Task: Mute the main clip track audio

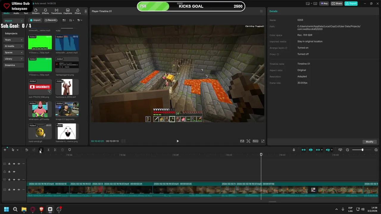Action: point(19,190)
